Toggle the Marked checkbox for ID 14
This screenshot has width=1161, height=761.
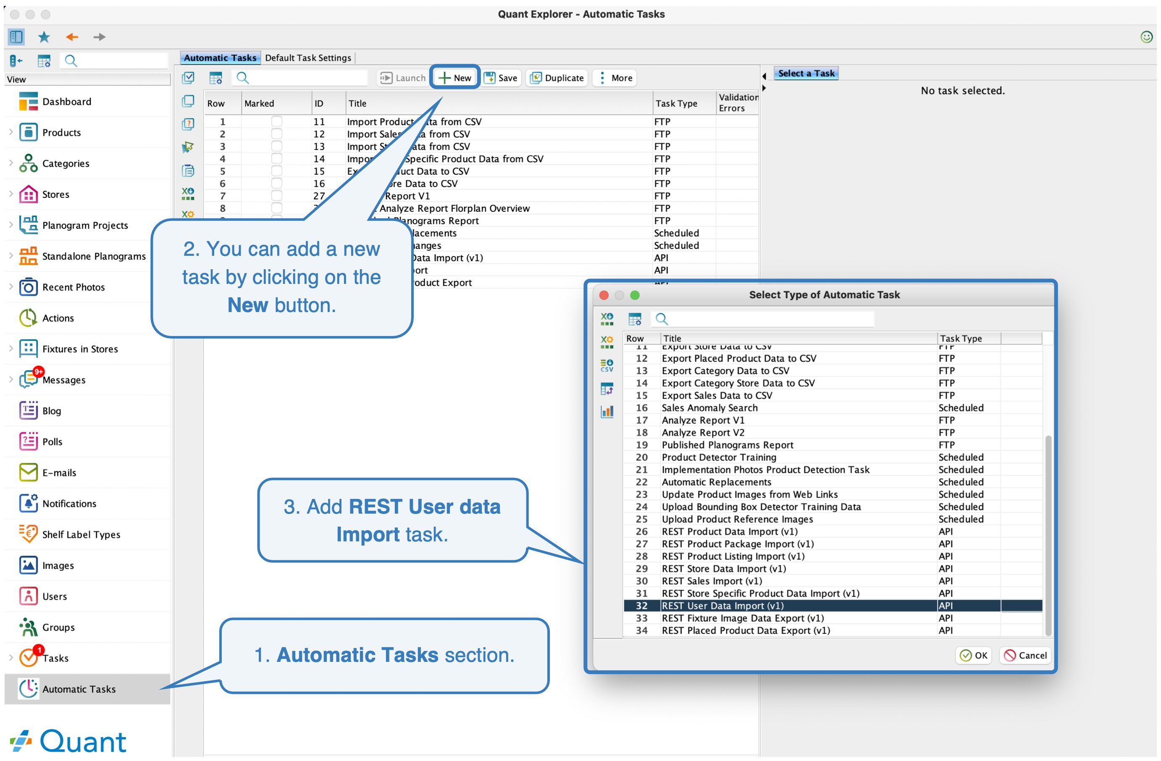click(276, 159)
